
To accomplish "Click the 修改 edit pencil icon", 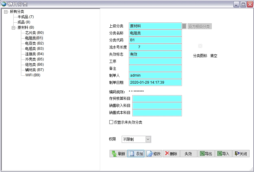I will [149, 154].
